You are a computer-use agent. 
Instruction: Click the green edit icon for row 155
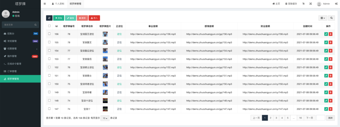[326, 42]
